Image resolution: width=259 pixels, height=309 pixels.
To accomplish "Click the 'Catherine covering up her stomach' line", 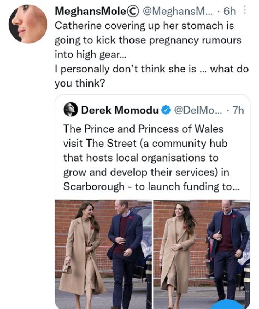I will 144,26.
